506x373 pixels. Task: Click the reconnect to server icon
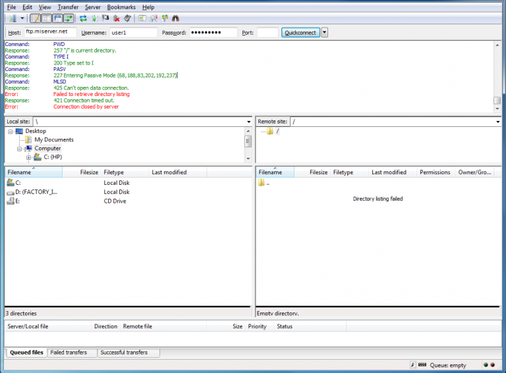[x=127, y=18]
